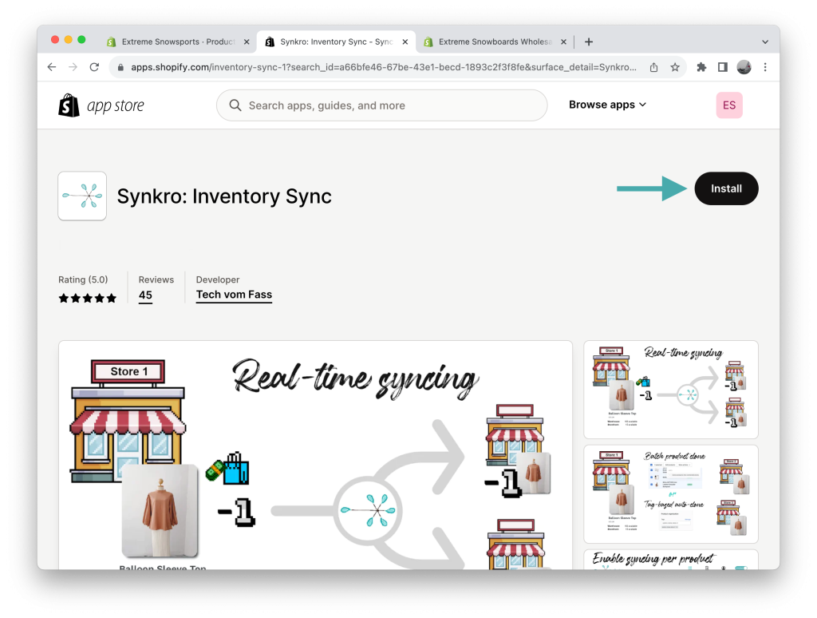Viewport: 817px width, 618px height.
Task: Select the Enable syncing per product thumbnail
Action: pyautogui.click(x=670, y=559)
